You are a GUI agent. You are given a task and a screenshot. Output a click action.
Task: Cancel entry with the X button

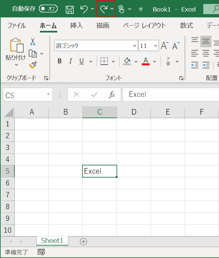[x=77, y=95]
